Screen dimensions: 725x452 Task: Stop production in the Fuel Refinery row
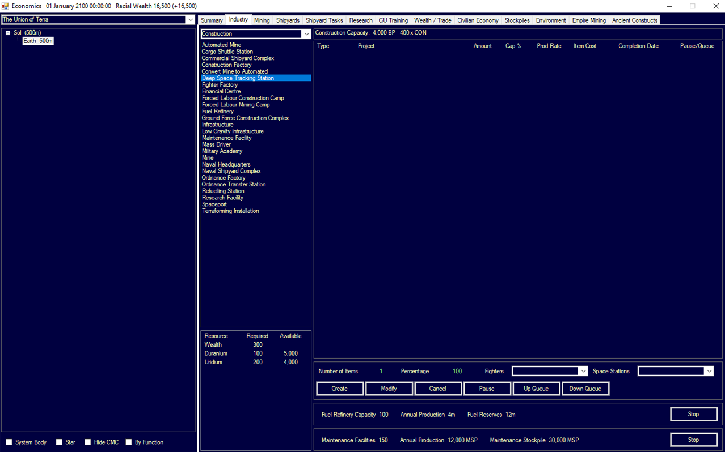pos(694,414)
